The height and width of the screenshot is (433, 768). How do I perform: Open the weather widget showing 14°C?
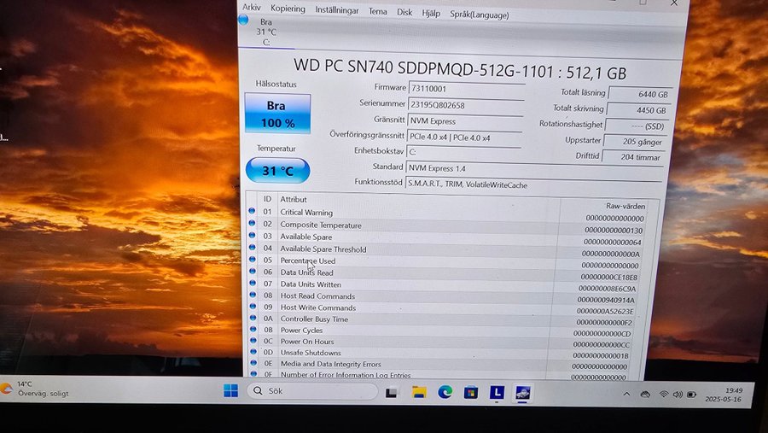pos(34,389)
